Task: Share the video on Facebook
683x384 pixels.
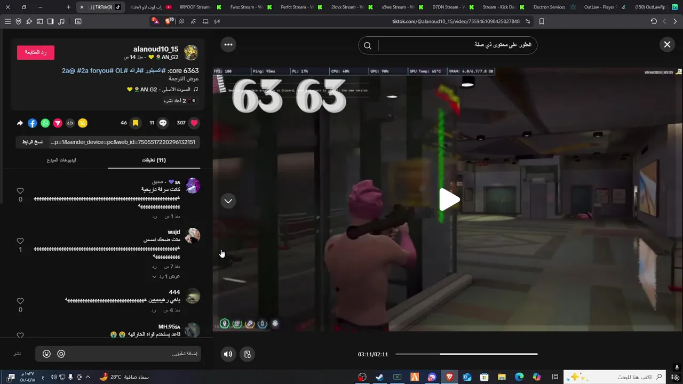Action: tap(33, 123)
